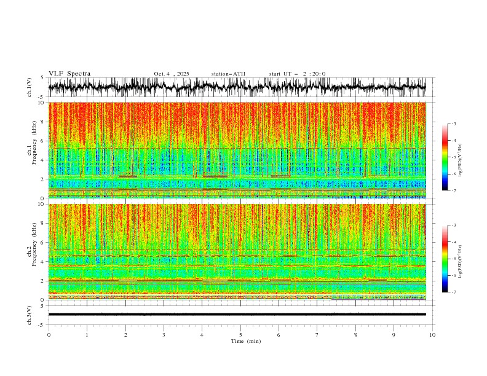Click the "-6" label on ch.2 color bar
487x376 pixels.
(453, 275)
